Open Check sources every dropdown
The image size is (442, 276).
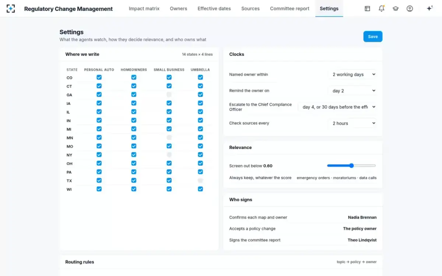coord(352,123)
